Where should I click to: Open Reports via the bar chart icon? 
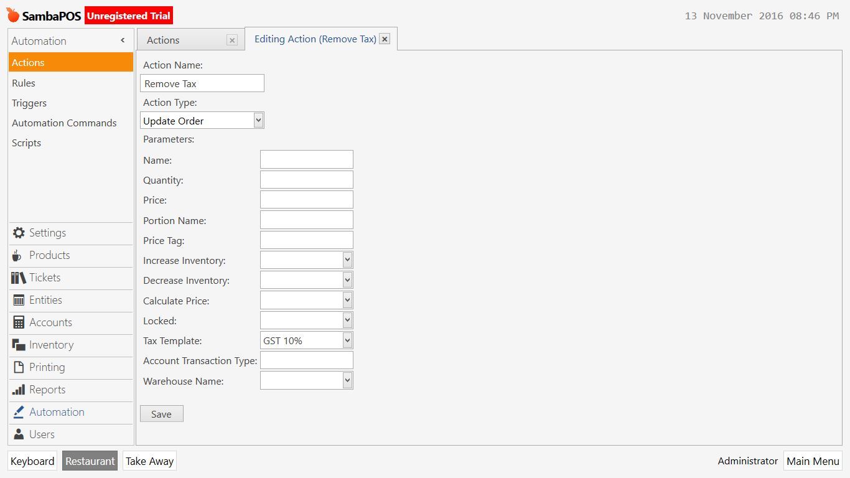point(19,390)
